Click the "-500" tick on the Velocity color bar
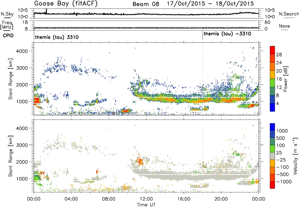The image size is (299, 207). tap(282, 174)
